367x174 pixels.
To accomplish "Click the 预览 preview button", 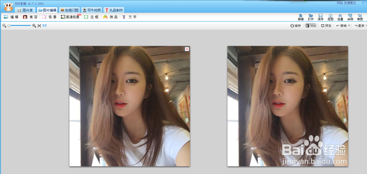I will (x=326, y=26).
